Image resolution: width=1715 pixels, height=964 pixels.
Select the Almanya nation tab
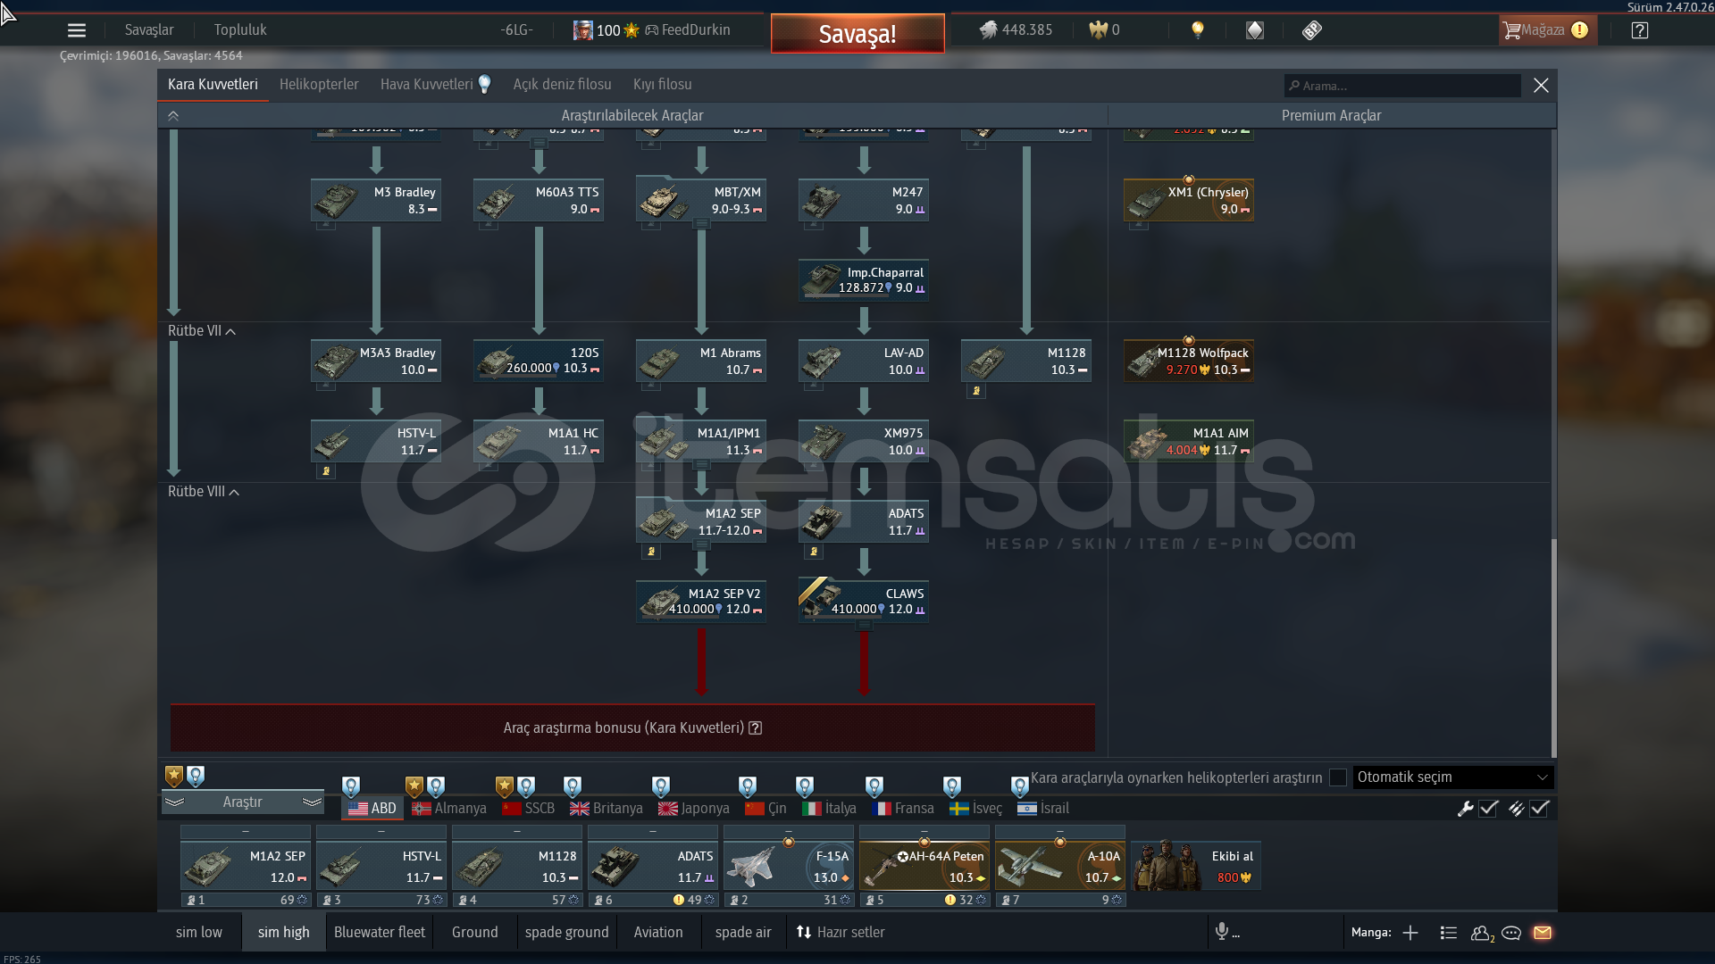[x=449, y=809]
